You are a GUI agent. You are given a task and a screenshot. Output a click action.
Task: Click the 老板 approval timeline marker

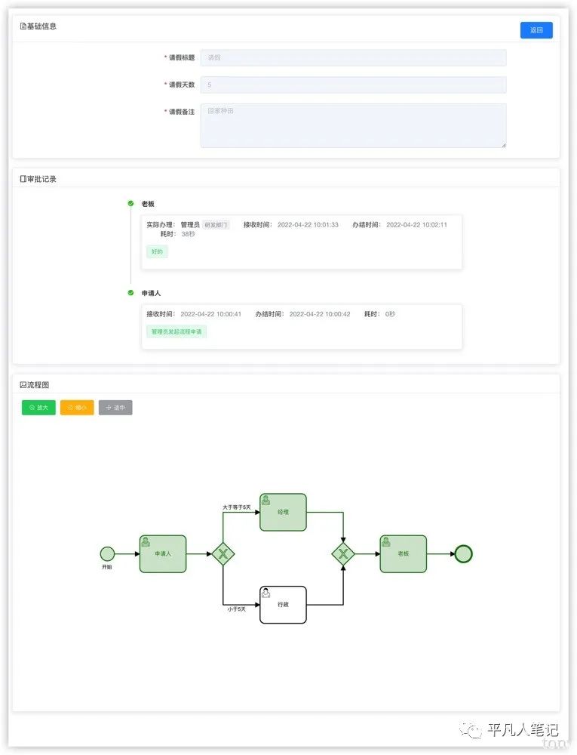pos(130,204)
